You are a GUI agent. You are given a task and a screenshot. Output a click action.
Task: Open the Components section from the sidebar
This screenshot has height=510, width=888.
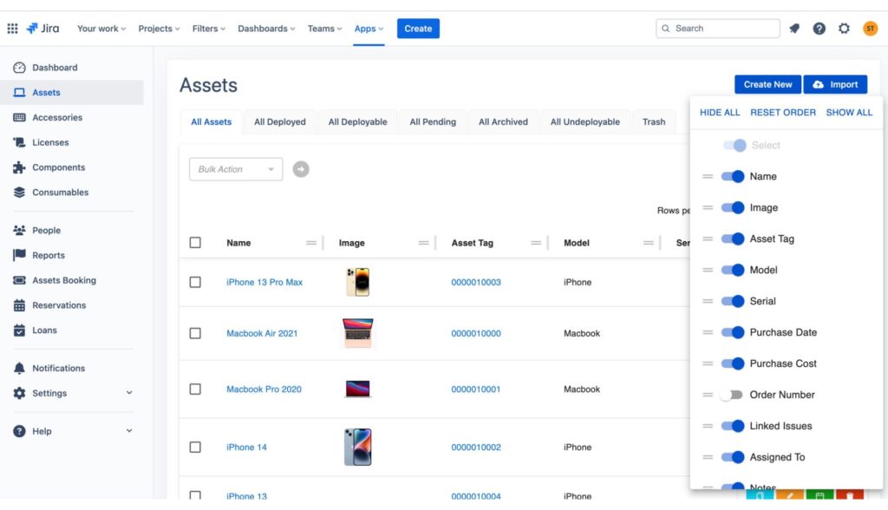coord(20,167)
